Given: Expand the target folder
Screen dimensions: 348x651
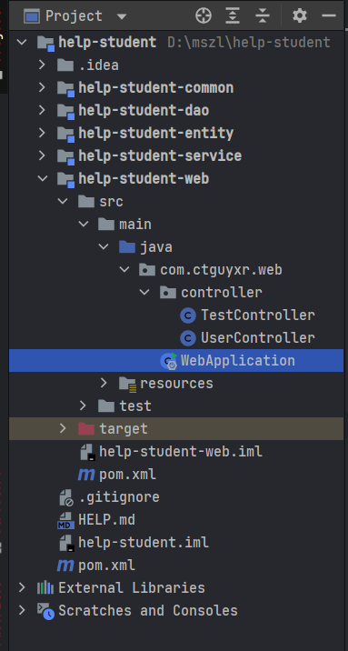Looking at the screenshot, I should coord(63,428).
